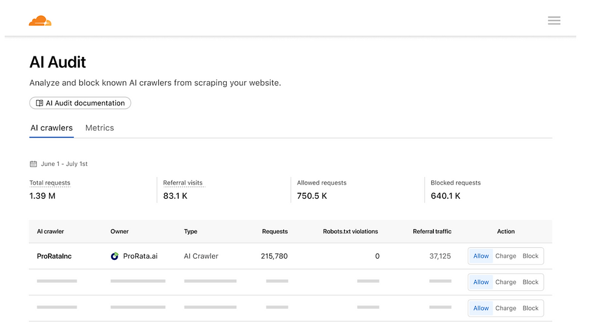Click the ProRataInc crawler name
594x335 pixels.
coord(54,256)
